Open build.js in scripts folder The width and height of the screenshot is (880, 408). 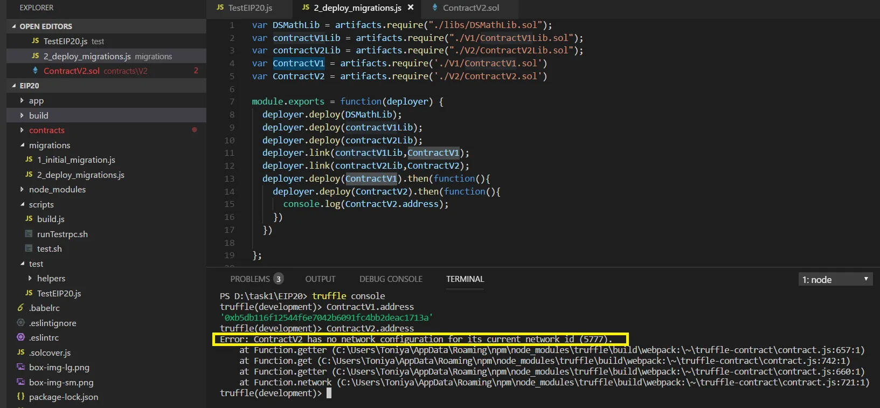pos(106,219)
